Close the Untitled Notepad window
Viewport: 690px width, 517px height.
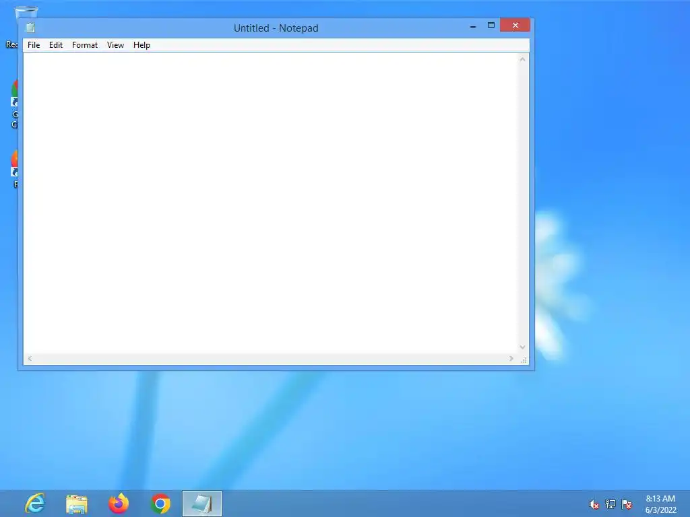click(x=515, y=26)
